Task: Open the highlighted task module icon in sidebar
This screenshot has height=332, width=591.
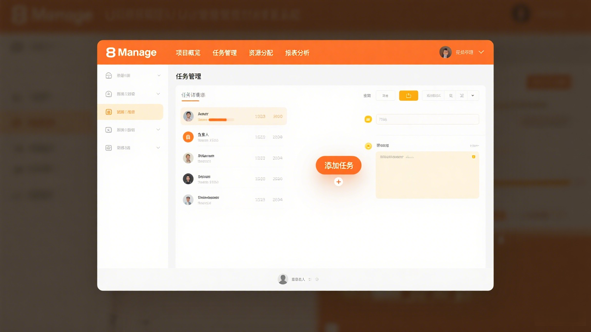Action: 109,112
